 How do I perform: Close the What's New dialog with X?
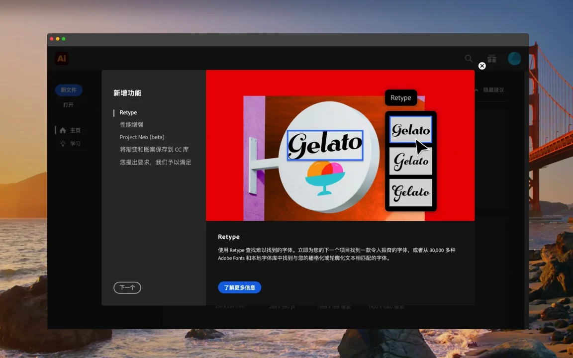pos(482,66)
